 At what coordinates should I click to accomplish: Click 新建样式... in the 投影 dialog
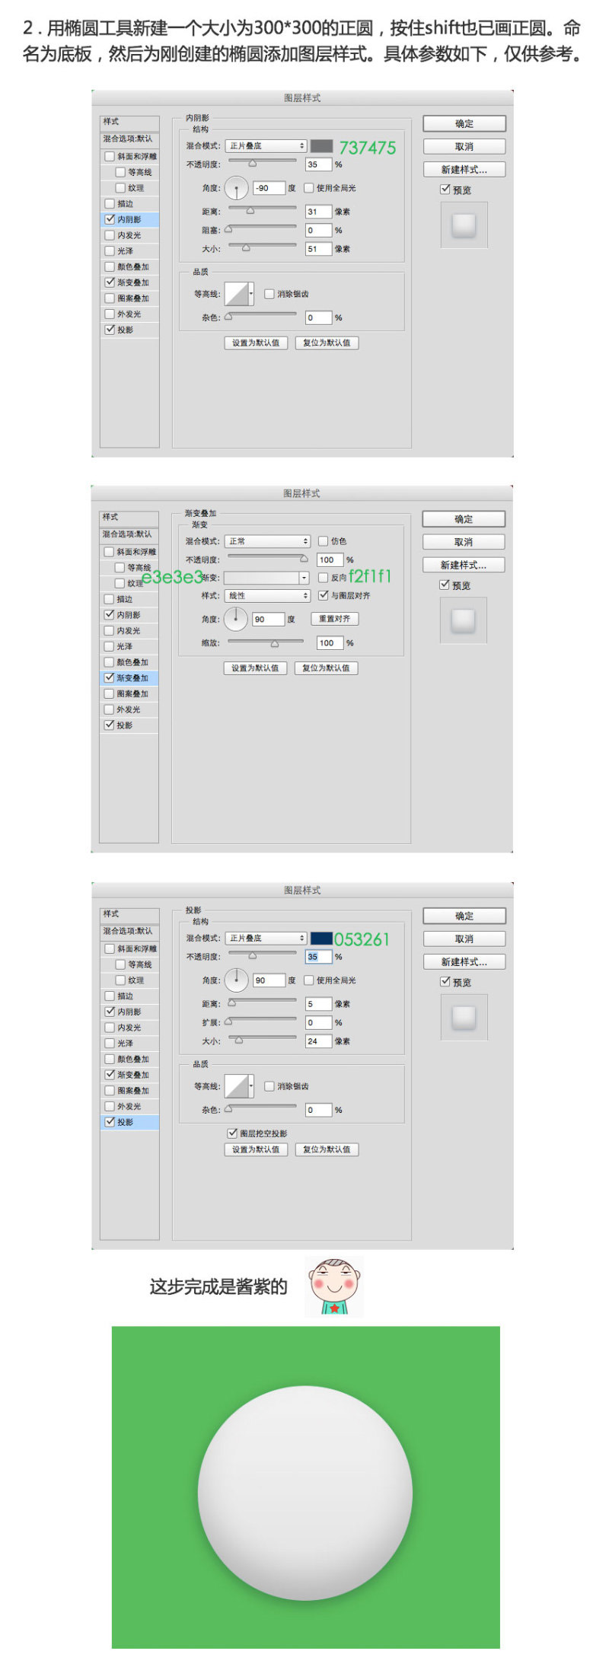pyautogui.click(x=464, y=961)
